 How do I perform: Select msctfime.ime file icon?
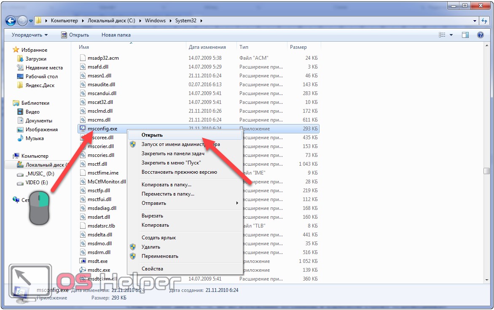coord(83,172)
